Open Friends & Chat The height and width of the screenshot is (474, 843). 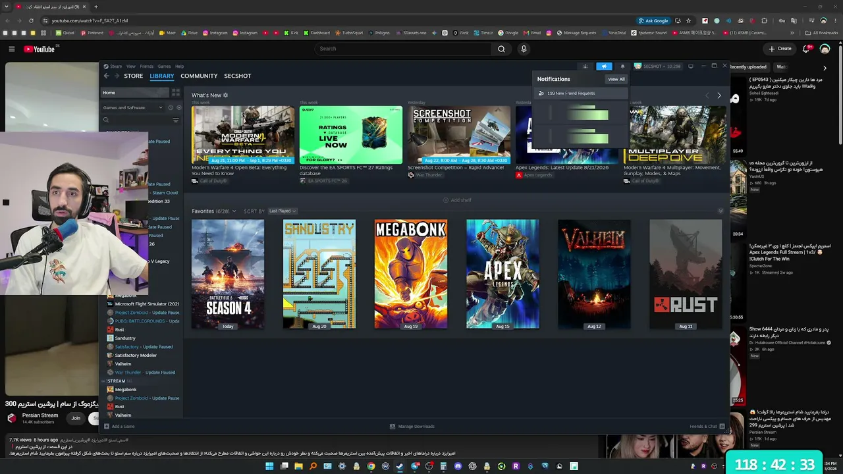coord(707,427)
